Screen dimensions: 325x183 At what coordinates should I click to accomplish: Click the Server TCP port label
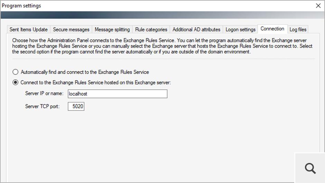pyautogui.click(x=42, y=106)
